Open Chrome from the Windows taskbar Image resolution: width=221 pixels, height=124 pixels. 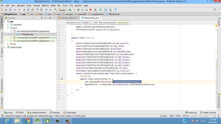pyautogui.click(x=27, y=121)
